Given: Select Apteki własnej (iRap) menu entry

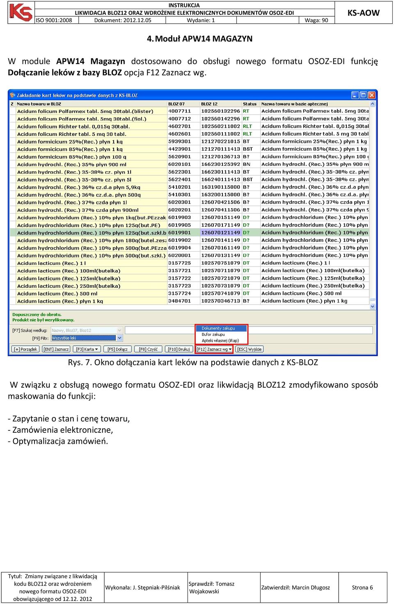Looking at the screenshot, I should point(222,341).
